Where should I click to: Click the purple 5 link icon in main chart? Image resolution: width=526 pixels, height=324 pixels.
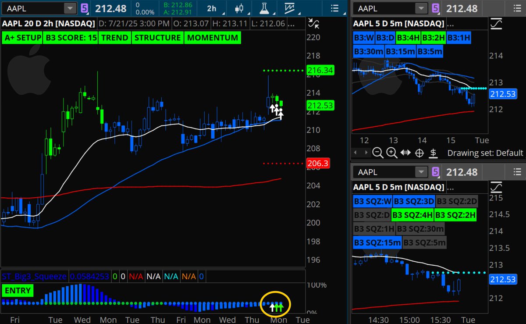(84, 8)
